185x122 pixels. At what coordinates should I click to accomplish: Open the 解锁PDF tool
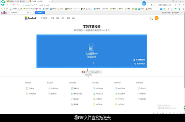pos(142,94)
